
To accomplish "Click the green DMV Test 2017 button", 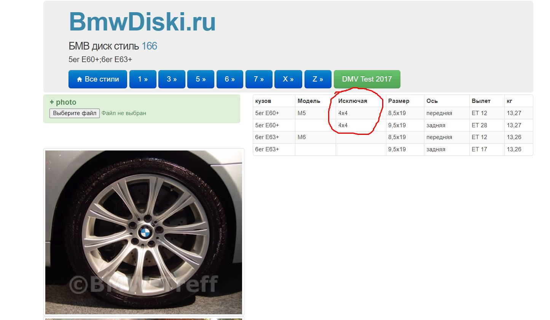I will click(x=367, y=79).
